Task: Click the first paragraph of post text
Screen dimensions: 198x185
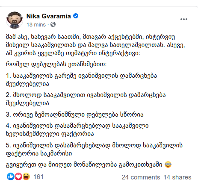Action: click(x=95, y=45)
